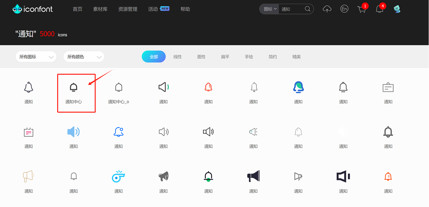Open the upload cloud icon
The image size is (429, 207).
pyautogui.click(x=327, y=9)
